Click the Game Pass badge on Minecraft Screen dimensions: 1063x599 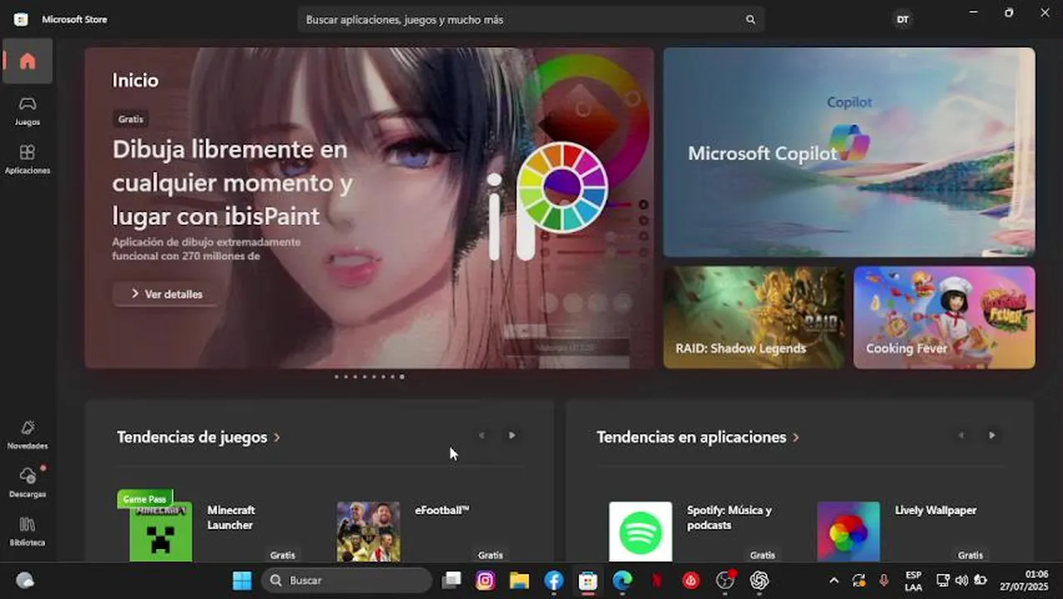pos(145,499)
